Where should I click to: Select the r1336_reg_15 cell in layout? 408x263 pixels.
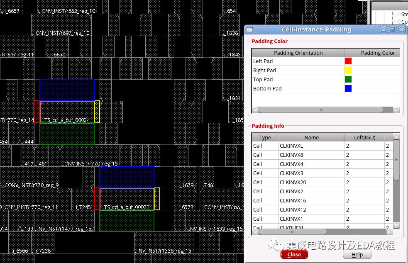click(164, 243)
